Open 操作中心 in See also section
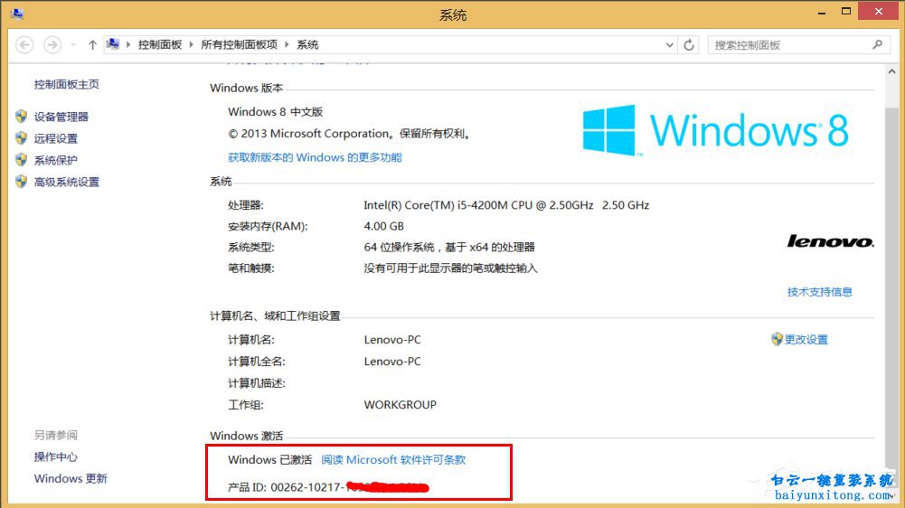 tap(55, 457)
